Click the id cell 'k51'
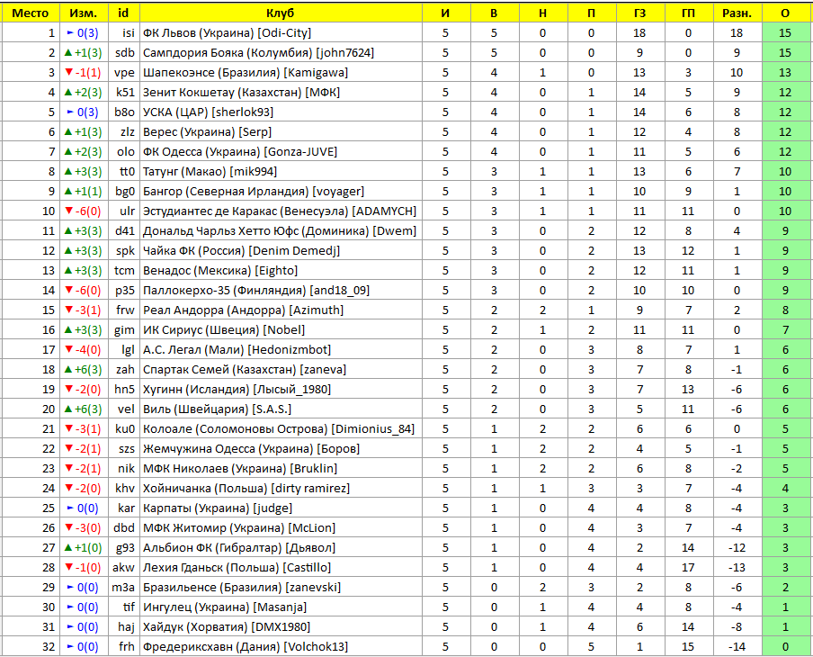Image resolution: width=813 pixels, height=657 pixels. [124, 93]
